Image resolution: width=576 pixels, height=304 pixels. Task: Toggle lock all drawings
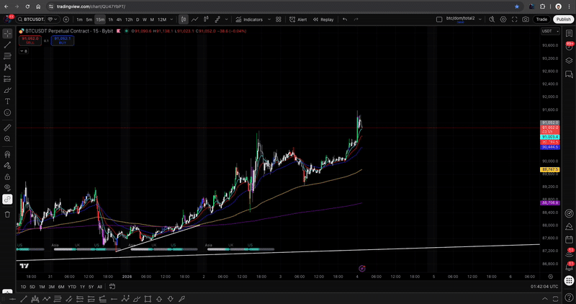click(7, 176)
